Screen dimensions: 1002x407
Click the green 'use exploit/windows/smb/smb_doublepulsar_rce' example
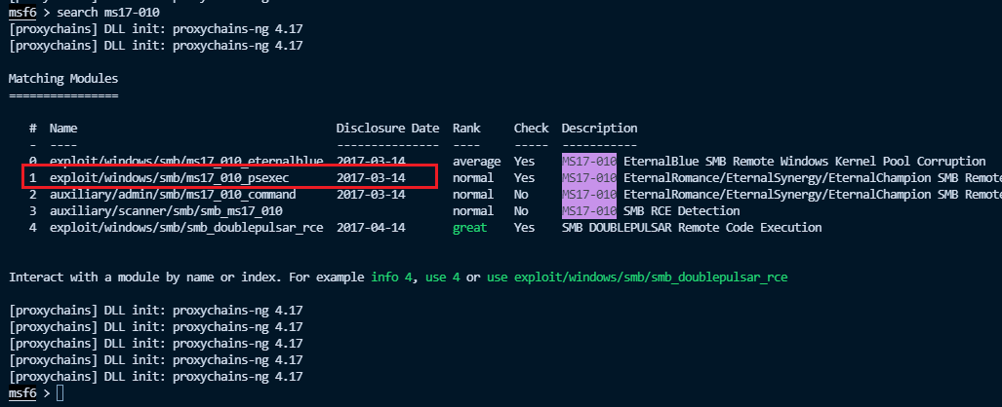click(x=637, y=277)
